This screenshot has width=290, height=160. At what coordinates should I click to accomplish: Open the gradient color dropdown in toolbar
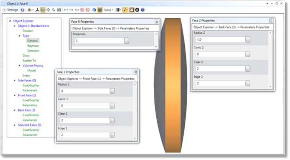point(118,10)
